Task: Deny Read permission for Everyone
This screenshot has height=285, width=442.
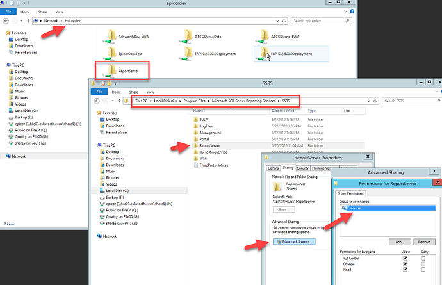Action: (x=423, y=270)
